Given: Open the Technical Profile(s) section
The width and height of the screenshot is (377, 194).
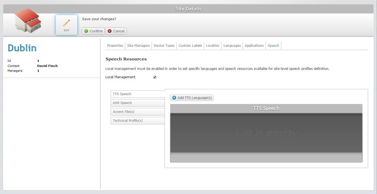Looking at the screenshot, I should point(138,121).
